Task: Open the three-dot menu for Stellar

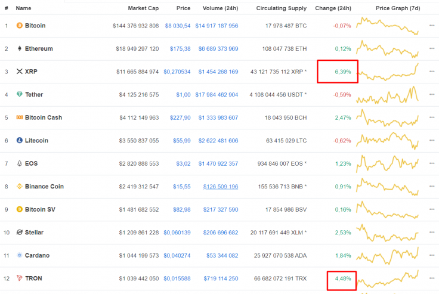Action: coord(432,232)
